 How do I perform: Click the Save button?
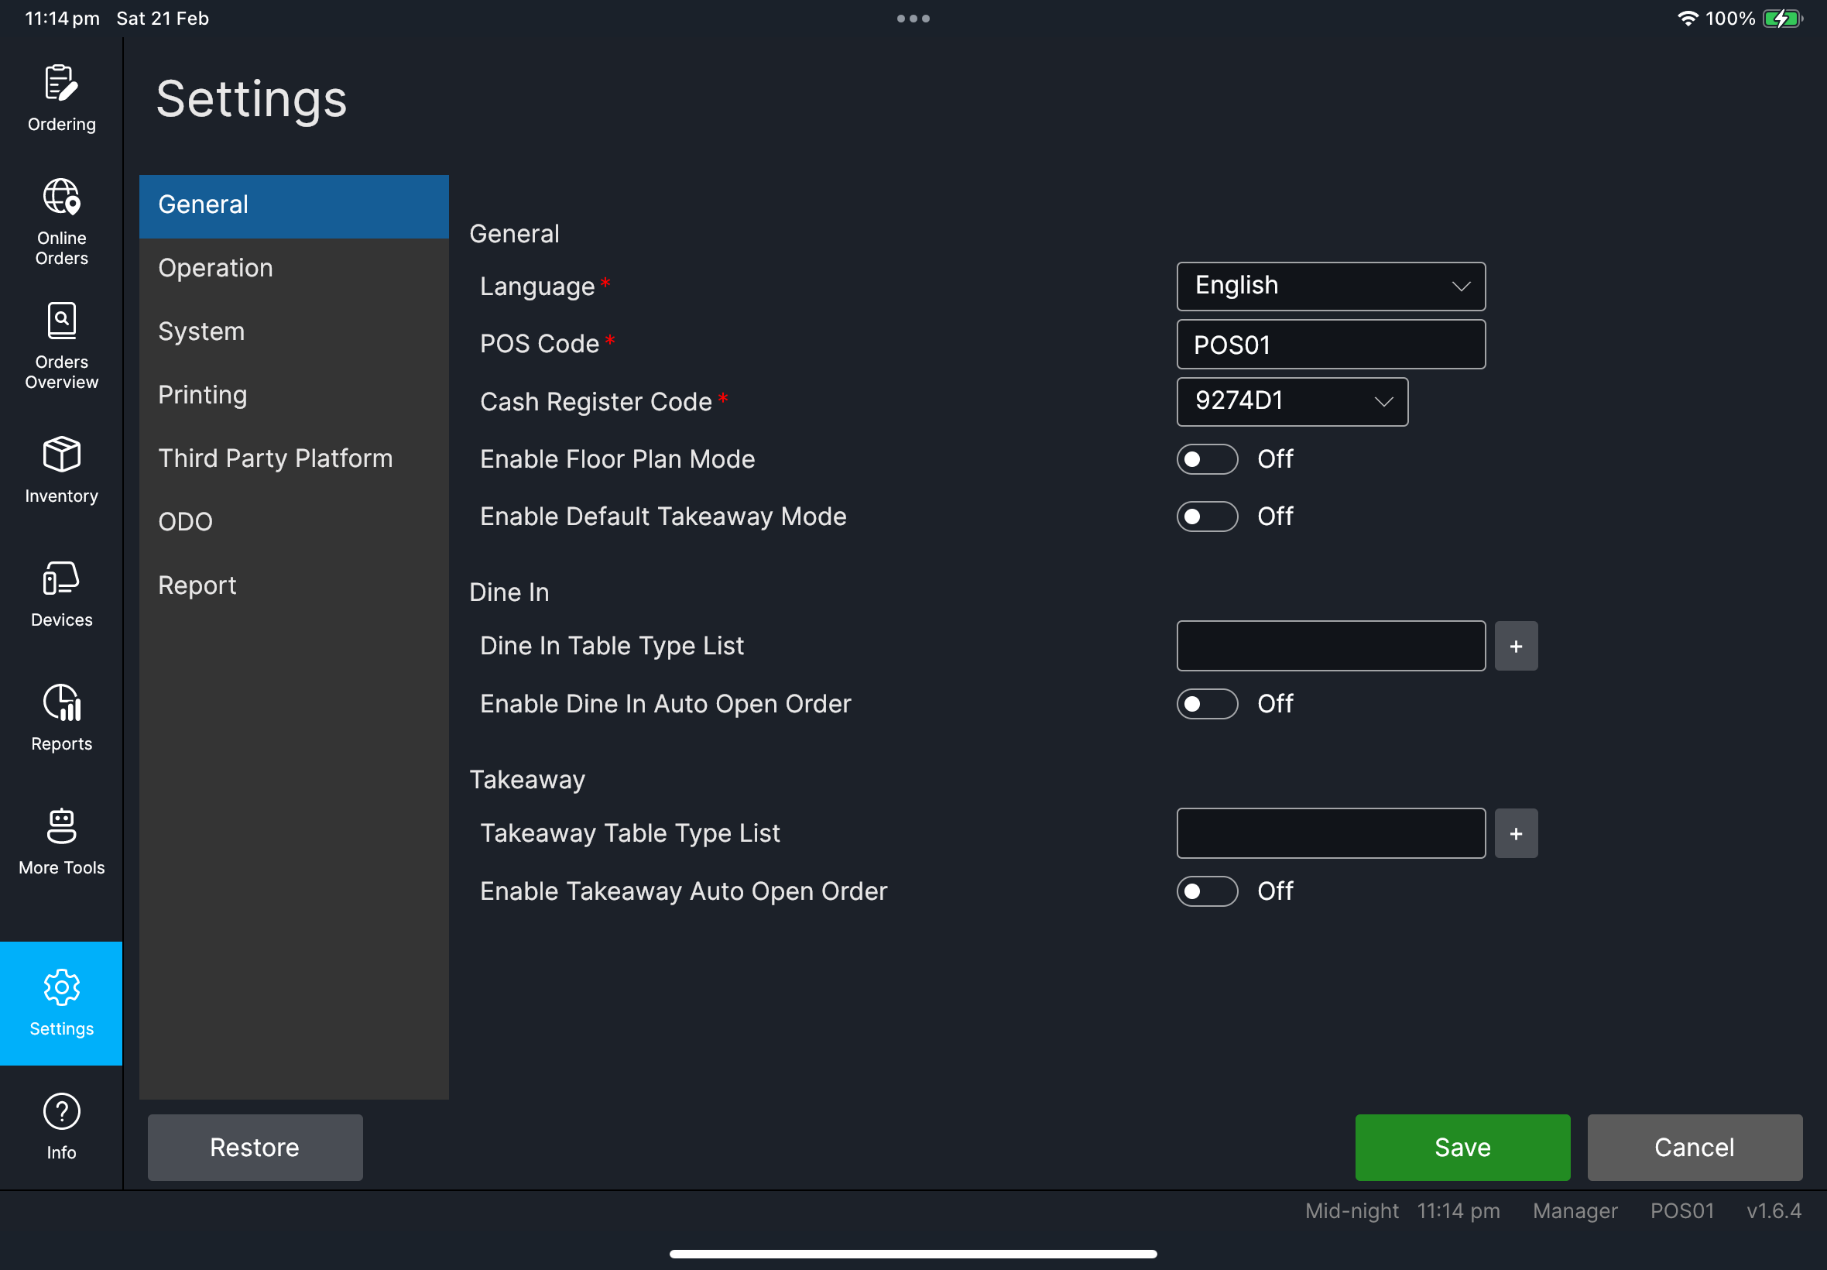click(x=1462, y=1147)
